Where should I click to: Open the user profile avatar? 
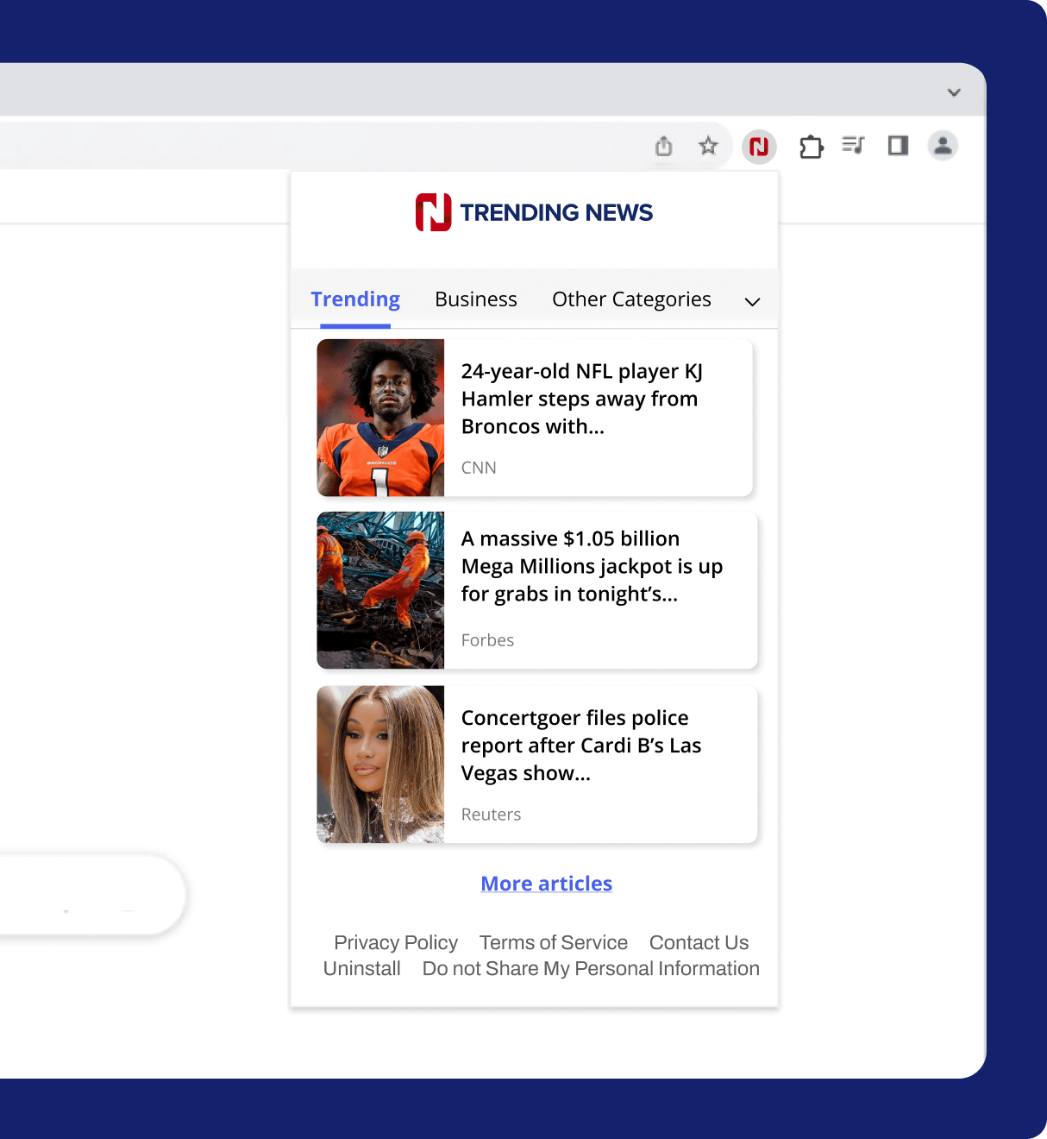[943, 146]
